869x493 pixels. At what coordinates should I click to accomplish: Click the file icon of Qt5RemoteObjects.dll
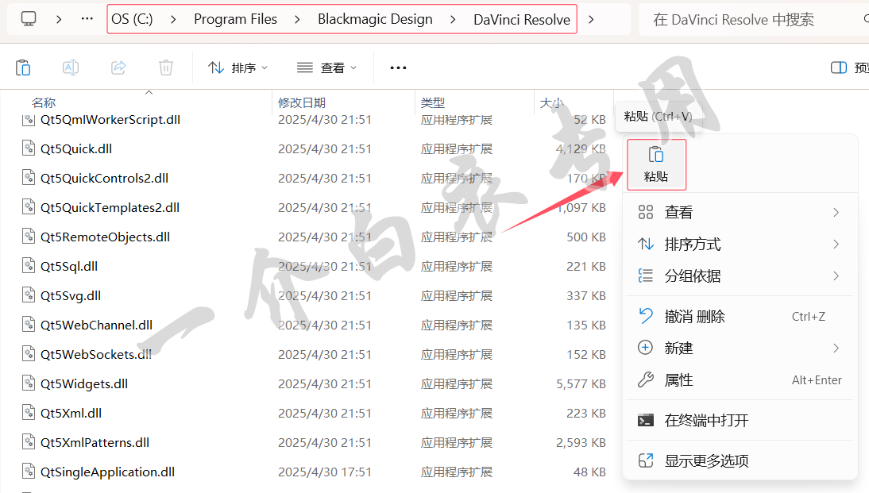[29, 237]
